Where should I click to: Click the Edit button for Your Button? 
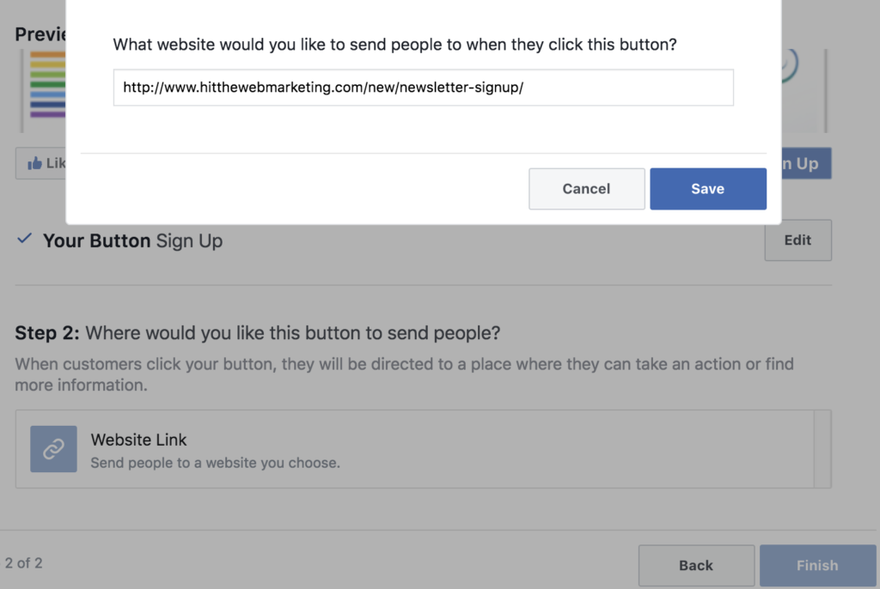[x=797, y=240]
